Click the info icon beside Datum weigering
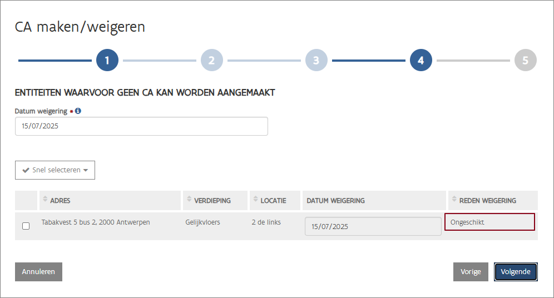554x298 pixels. pos(78,111)
